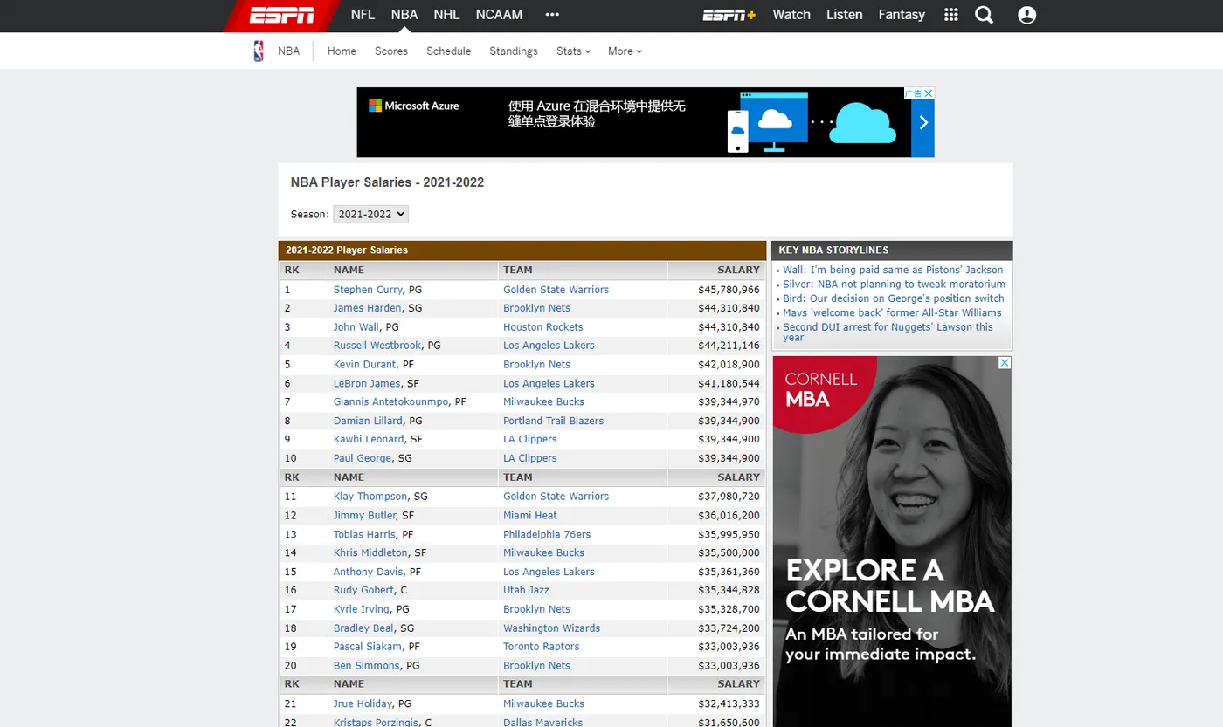
Task: Open Paul George's player page
Action: [x=363, y=458]
